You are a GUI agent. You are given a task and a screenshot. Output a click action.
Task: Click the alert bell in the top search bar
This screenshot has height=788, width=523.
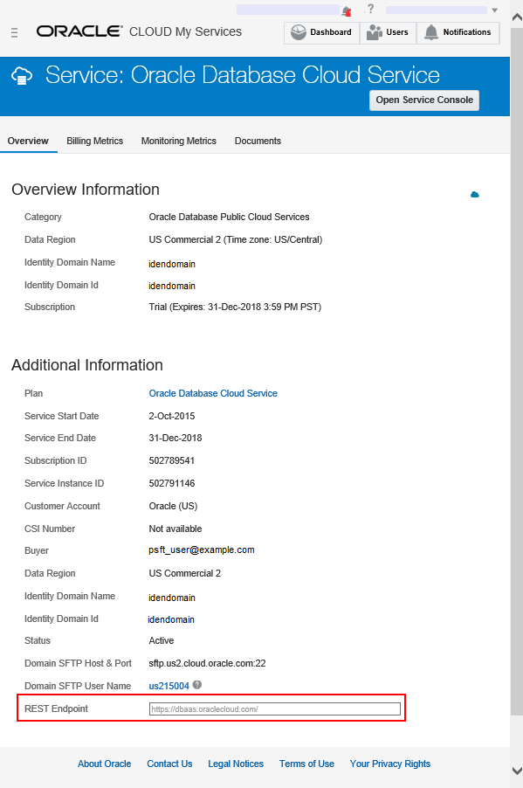346,10
